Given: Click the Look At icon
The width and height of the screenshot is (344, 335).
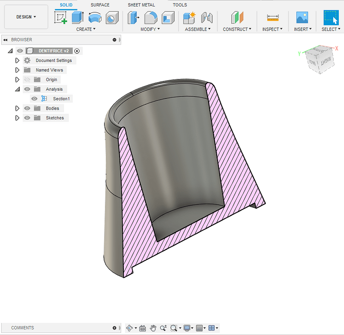Looking at the screenshot, I should pyautogui.click(x=143, y=328).
